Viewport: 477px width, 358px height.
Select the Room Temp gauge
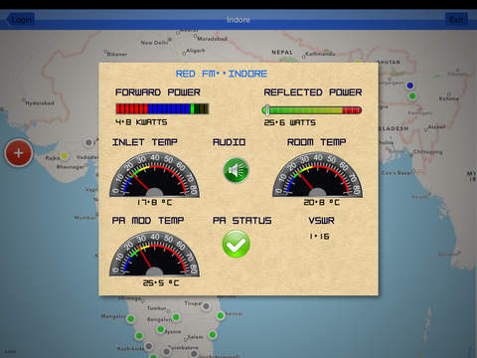pyautogui.click(x=317, y=175)
